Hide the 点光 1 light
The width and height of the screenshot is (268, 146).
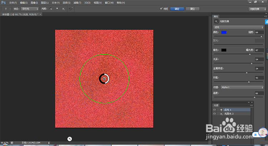coord(214,110)
